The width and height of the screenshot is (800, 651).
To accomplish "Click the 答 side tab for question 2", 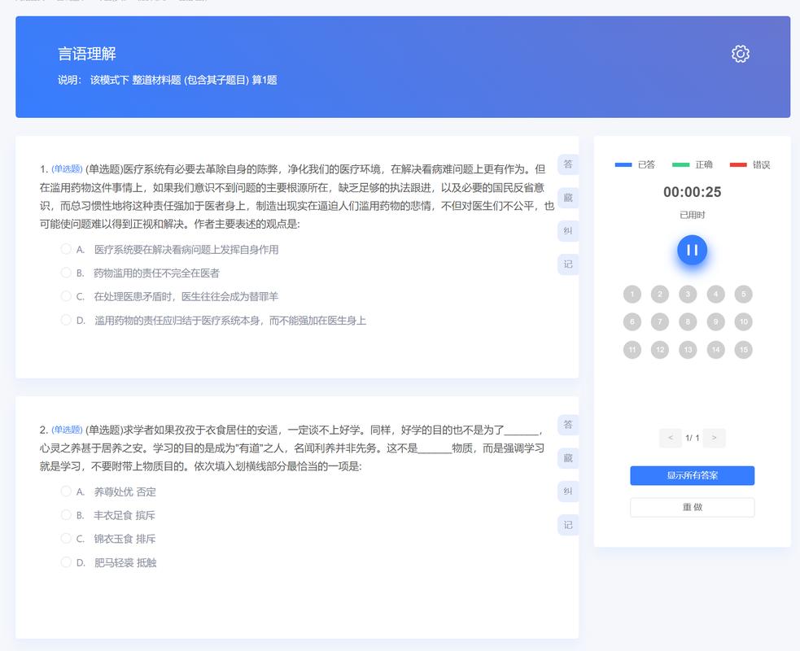I will pos(568,425).
